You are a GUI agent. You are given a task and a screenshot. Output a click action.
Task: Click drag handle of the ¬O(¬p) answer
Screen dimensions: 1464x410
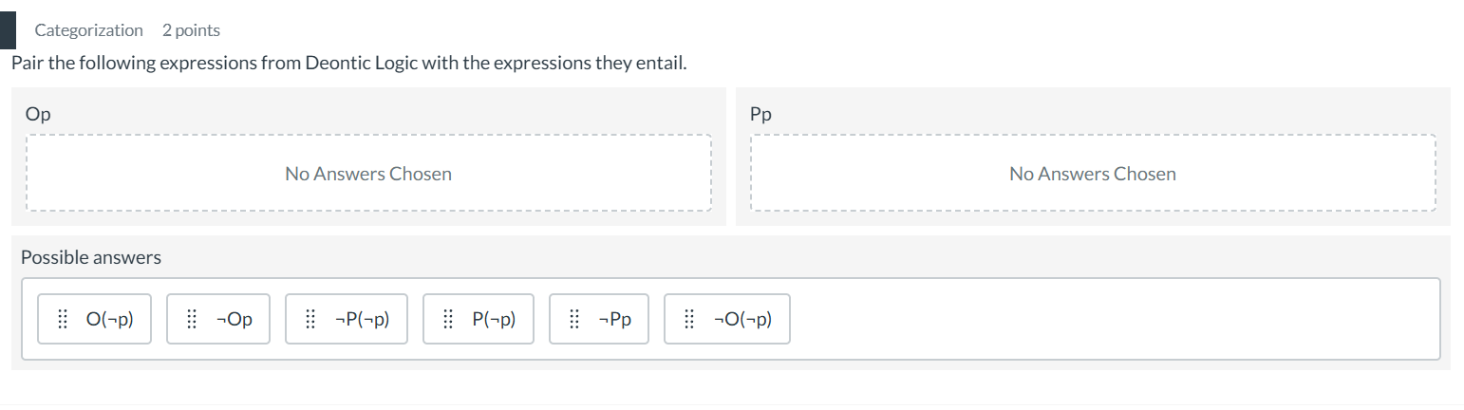coord(689,319)
